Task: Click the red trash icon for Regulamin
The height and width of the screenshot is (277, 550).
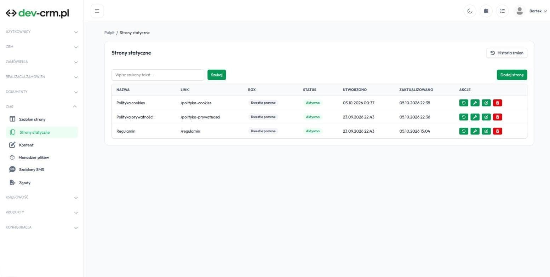Action: point(497,131)
